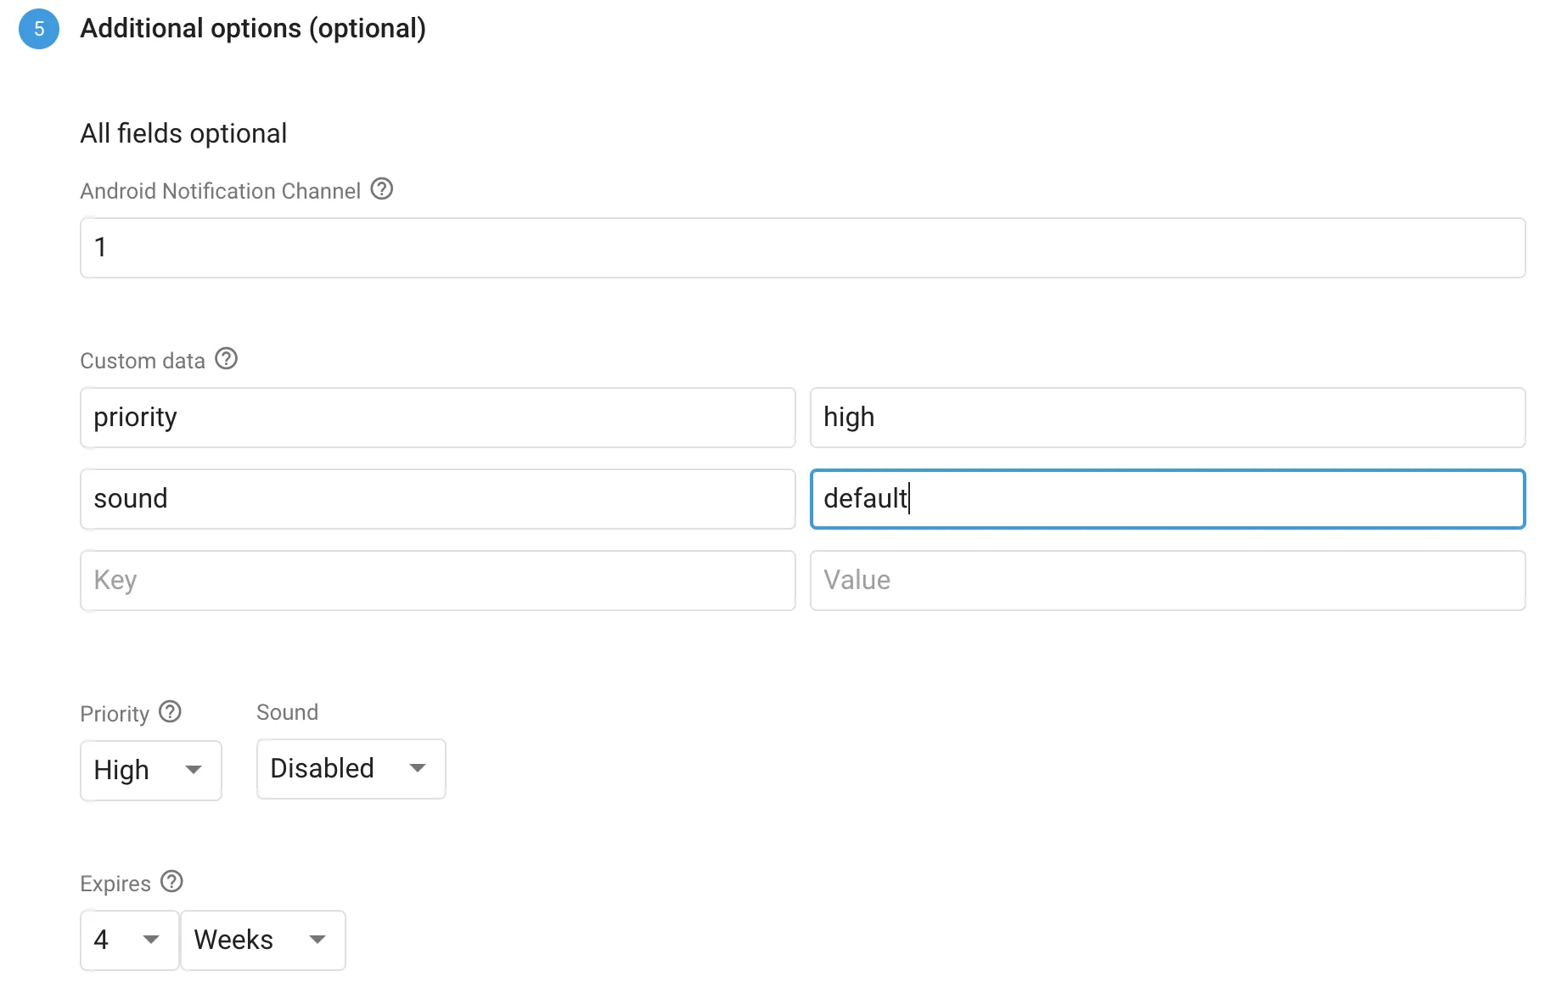
Task: Click the step 5 number badge
Action: [x=39, y=29]
